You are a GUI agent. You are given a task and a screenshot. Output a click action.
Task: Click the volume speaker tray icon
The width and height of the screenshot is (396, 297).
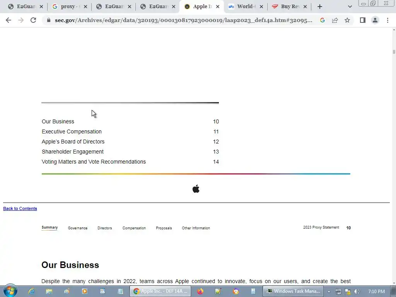pyautogui.click(x=357, y=292)
